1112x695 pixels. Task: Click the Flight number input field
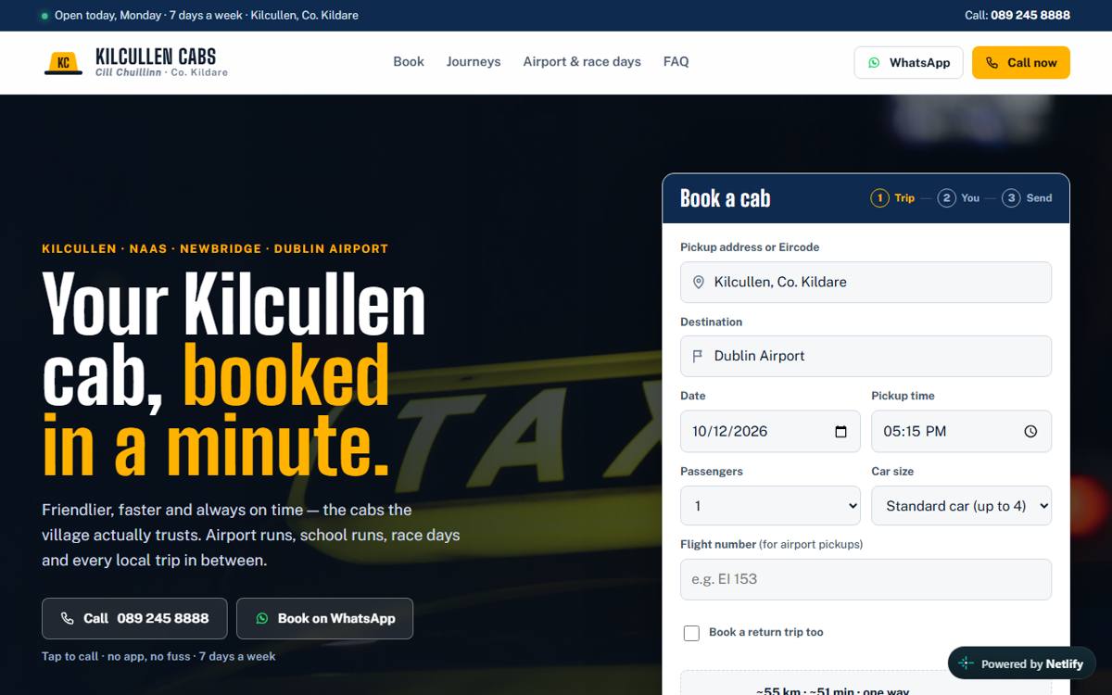(x=866, y=579)
